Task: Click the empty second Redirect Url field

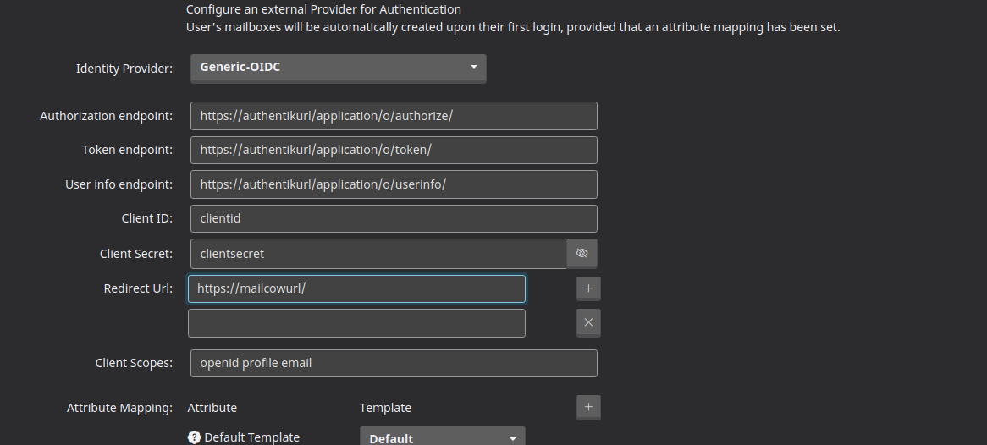Action: [356, 323]
